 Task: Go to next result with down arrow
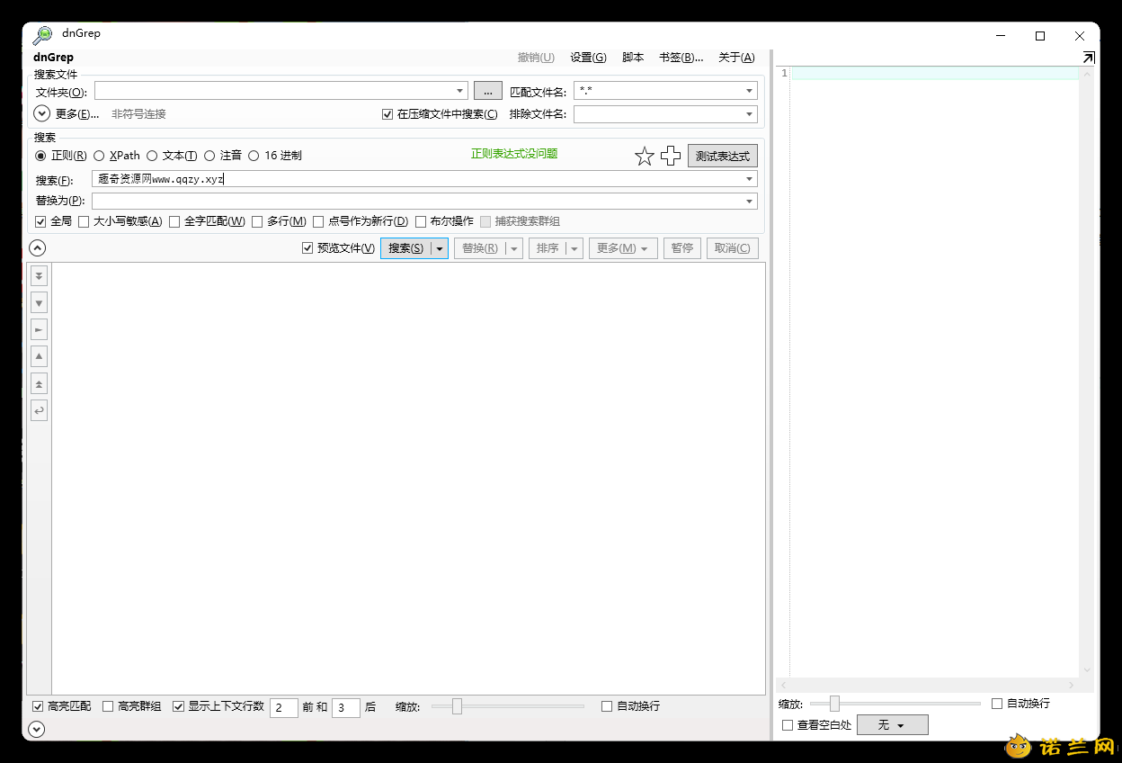pyautogui.click(x=39, y=302)
